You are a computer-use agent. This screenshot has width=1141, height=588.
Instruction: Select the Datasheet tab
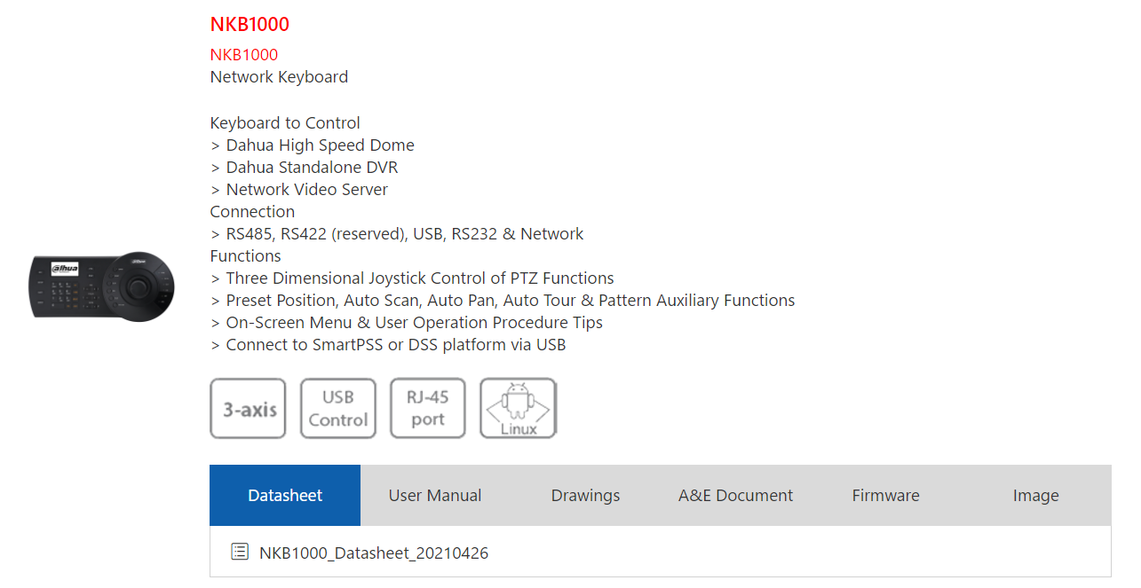pos(285,496)
